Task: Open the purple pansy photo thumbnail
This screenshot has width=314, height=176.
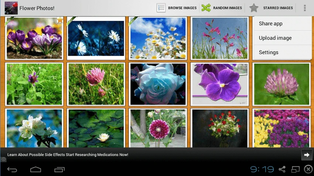Action: (220, 84)
